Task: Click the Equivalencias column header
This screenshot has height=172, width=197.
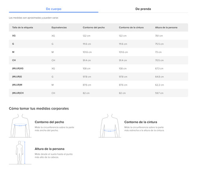Action: (59, 27)
